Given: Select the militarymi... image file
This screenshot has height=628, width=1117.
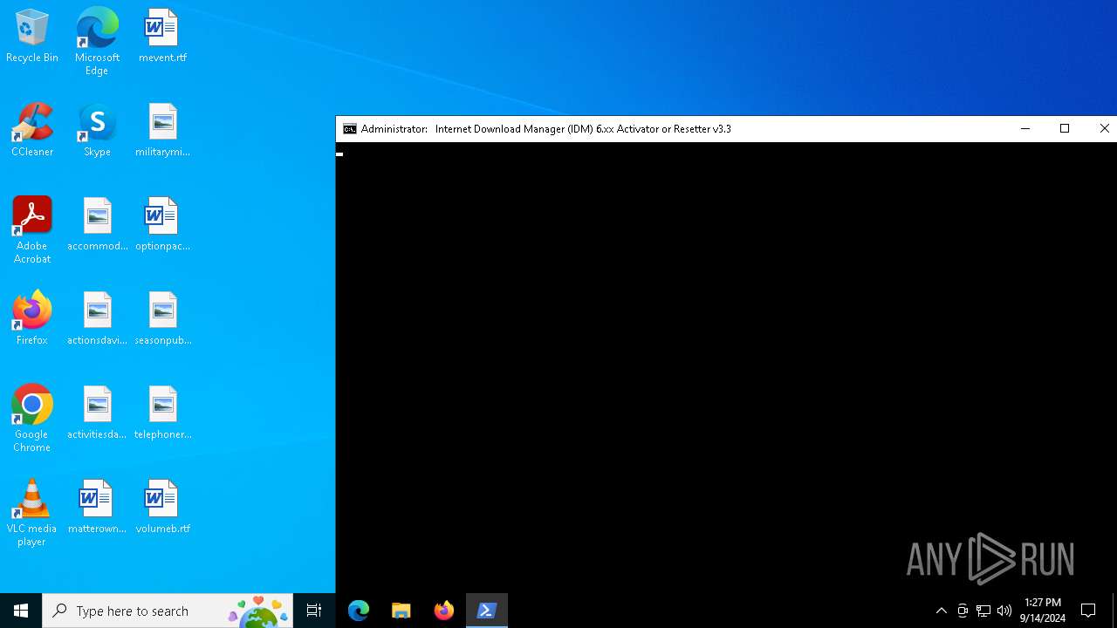Looking at the screenshot, I should pyautogui.click(x=162, y=131).
